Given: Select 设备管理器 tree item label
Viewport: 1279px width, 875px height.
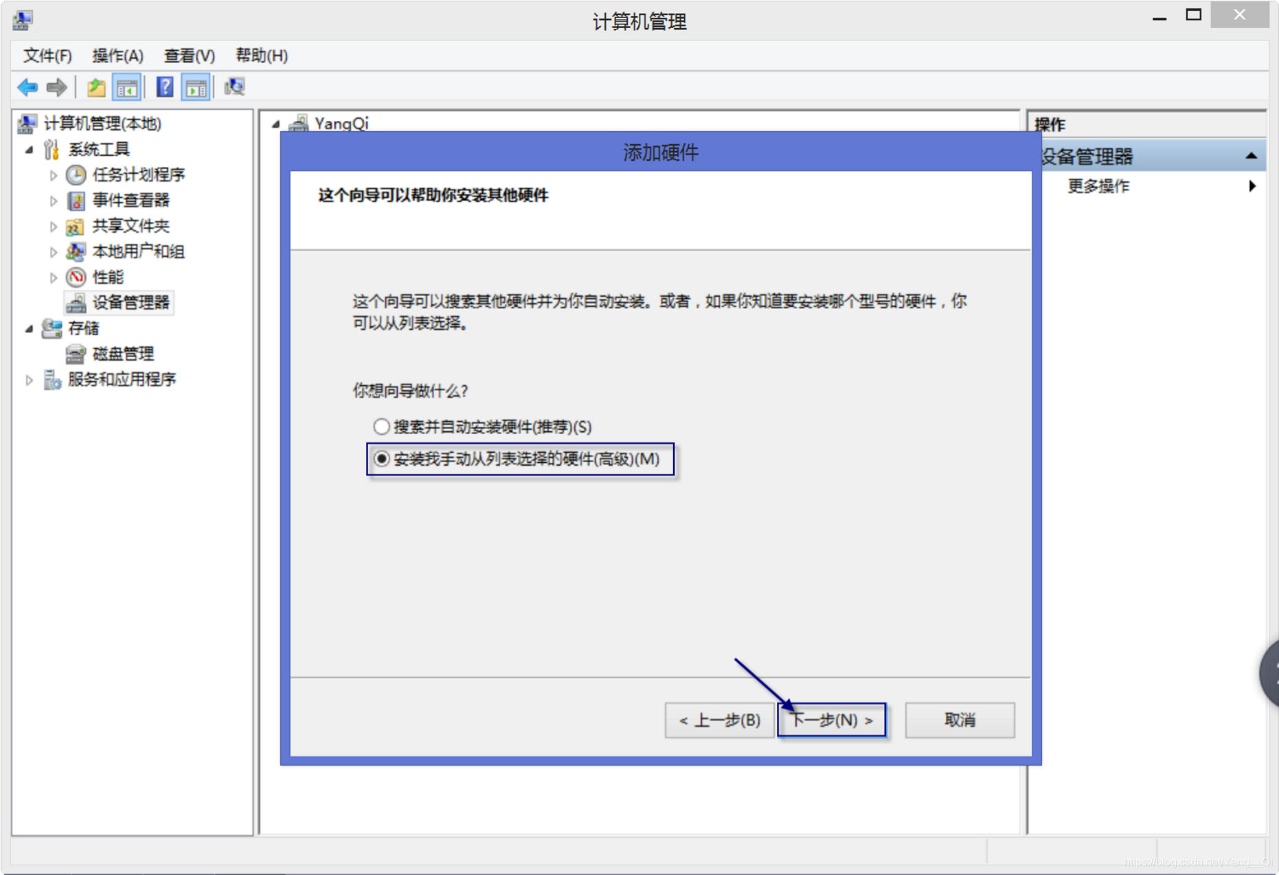Looking at the screenshot, I should pyautogui.click(x=131, y=303).
